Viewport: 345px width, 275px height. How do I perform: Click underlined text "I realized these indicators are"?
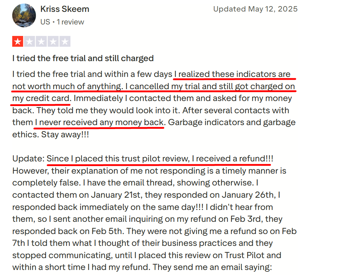point(232,74)
